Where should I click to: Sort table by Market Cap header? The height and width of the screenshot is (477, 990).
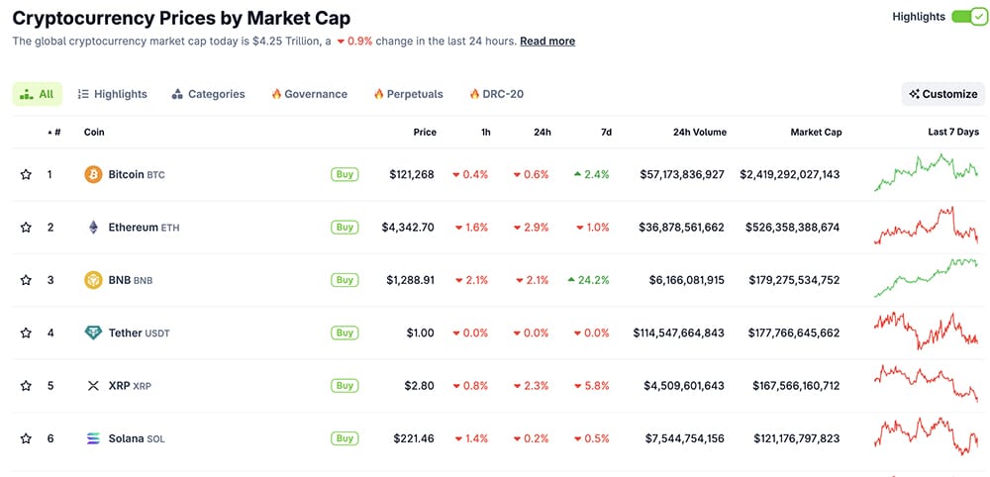pos(816,132)
